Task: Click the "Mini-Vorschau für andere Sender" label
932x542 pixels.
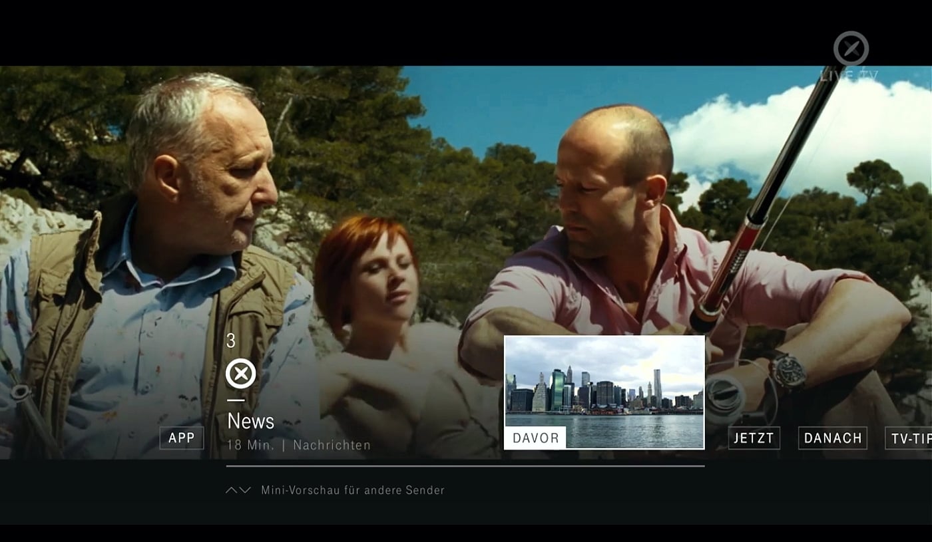Action: pyautogui.click(x=353, y=489)
